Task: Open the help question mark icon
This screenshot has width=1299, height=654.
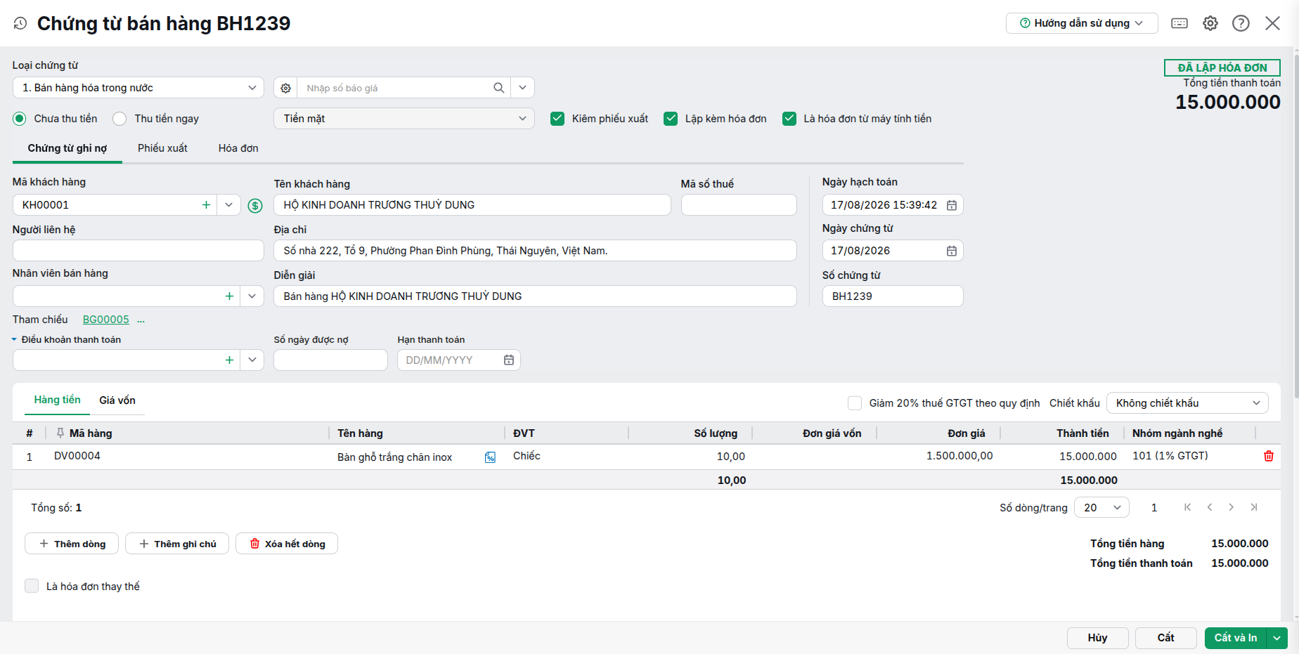Action: coord(1241,23)
